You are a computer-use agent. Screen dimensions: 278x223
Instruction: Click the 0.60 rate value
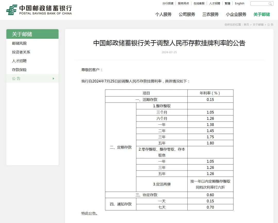(x=210, y=195)
